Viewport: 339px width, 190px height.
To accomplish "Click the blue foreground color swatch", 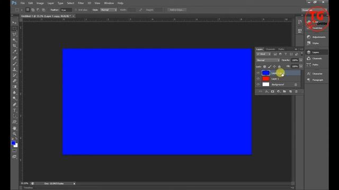I will pos(13,143).
